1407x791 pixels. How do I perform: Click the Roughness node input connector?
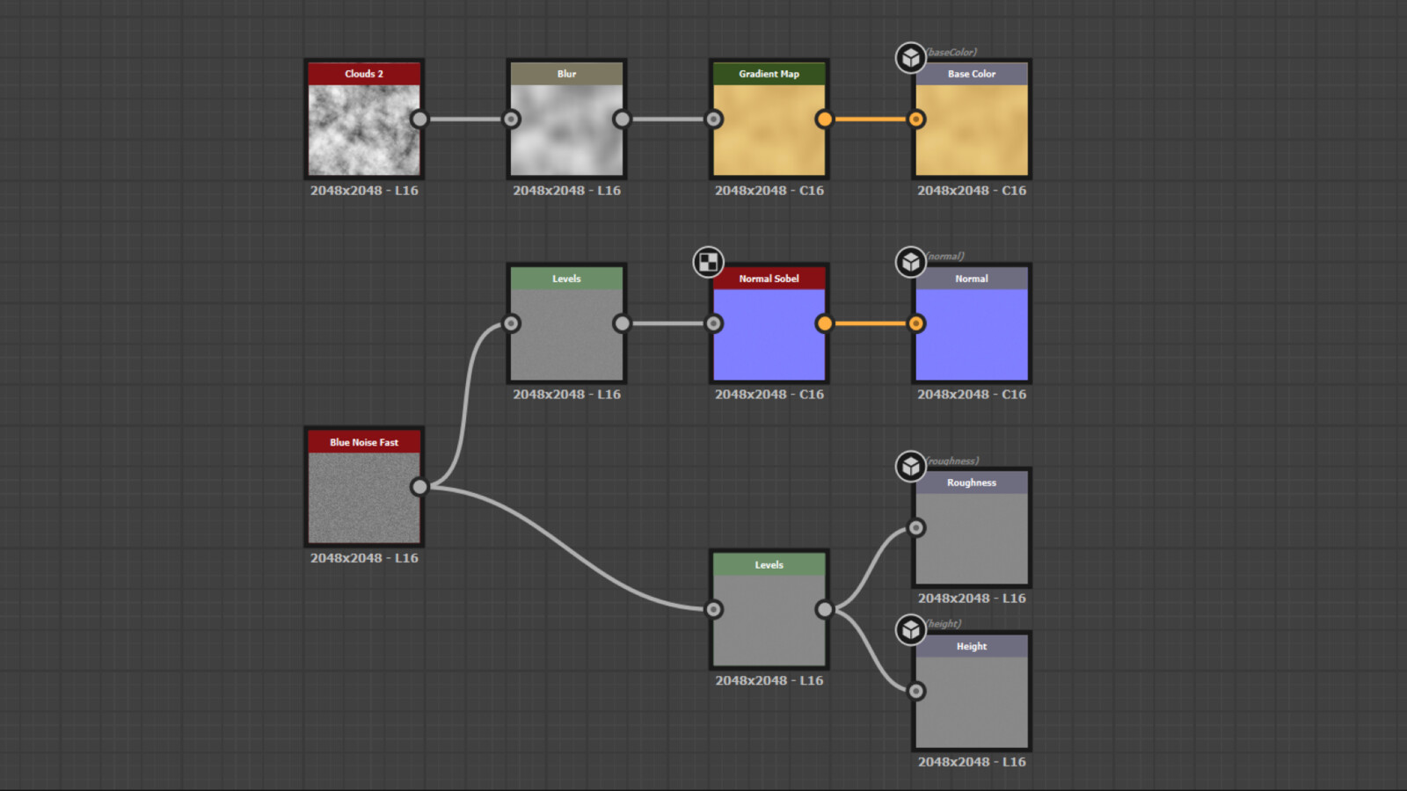coord(916,527)
